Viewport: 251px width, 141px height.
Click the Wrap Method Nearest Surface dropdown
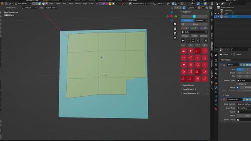tap(244, 104)
